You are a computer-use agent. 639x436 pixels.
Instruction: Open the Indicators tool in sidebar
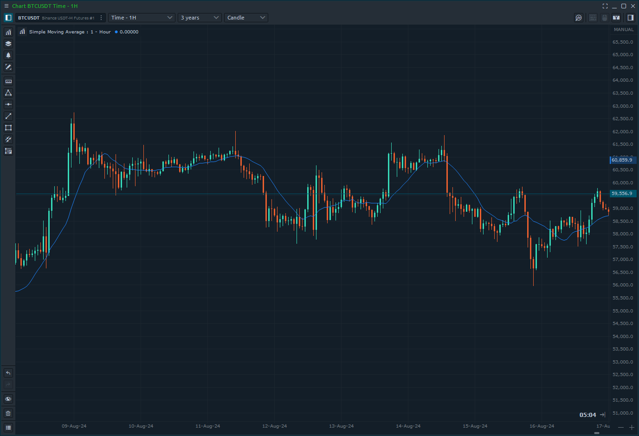tap(8, 32)
